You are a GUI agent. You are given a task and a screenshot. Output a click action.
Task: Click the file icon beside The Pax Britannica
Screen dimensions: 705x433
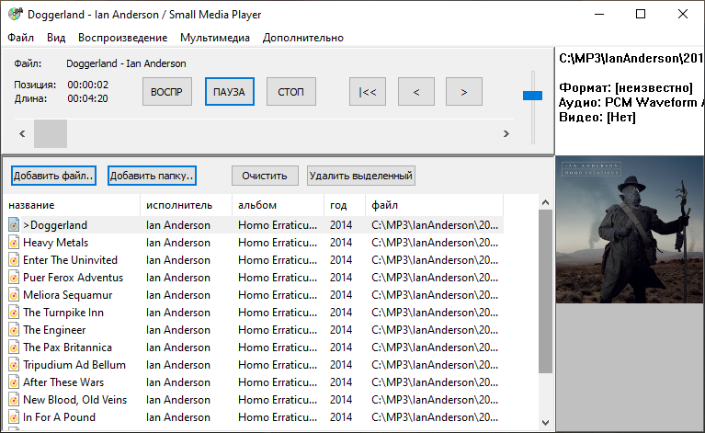click(14, 348)
